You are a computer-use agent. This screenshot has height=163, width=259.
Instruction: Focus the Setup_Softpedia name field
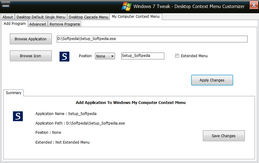click(142, 56)
